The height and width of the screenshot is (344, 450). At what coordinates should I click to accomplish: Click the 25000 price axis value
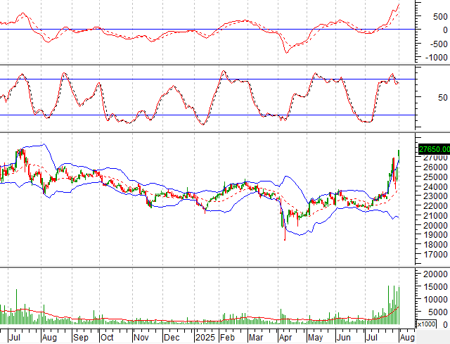[435, 177]
